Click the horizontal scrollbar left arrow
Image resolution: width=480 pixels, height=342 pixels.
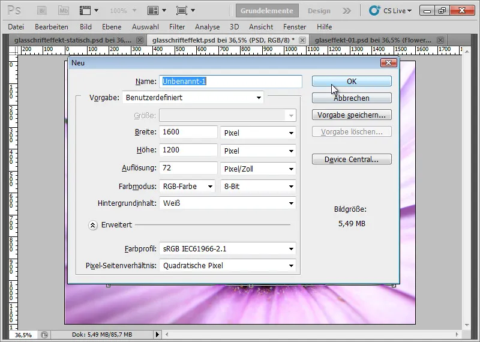click(167, 334)
